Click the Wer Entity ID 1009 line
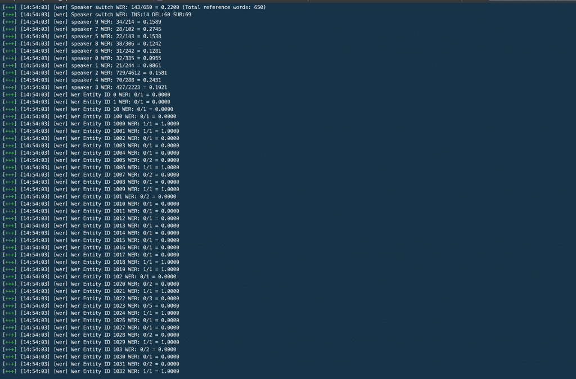Image resolution: width=576 pixels, height=379 pixels. (x=91, y=189)
